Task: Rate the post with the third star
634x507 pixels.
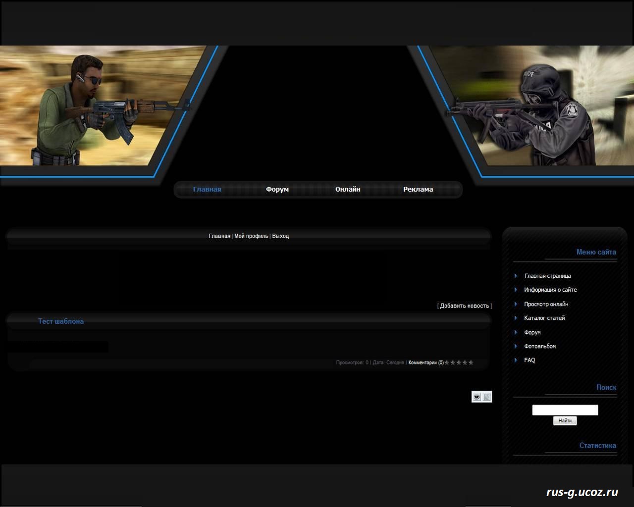Action: pos(459,362)
